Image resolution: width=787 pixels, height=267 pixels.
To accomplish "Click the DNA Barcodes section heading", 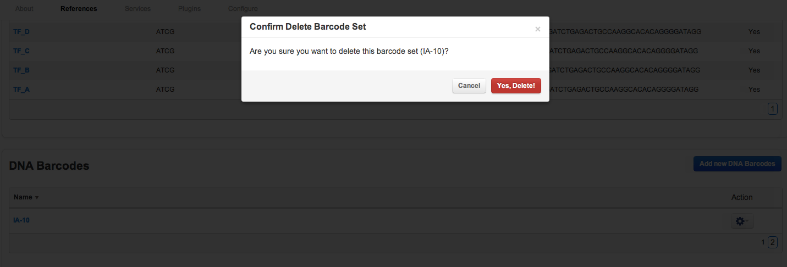I will point(49,165).
